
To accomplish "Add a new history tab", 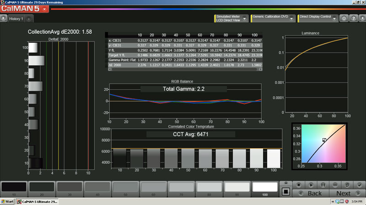I will 28,19.
